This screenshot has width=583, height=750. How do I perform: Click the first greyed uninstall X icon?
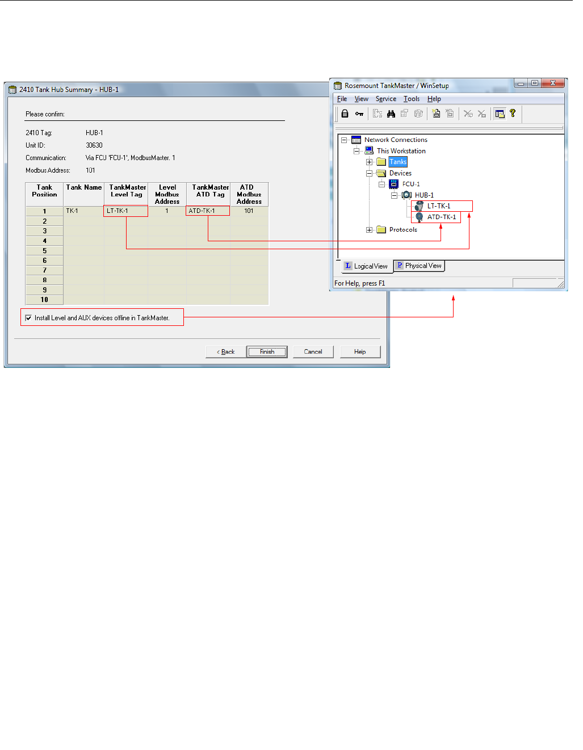(468, 114)
